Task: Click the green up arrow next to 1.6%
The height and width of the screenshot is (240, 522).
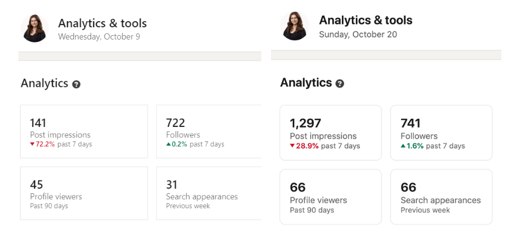Action: coord(403,146)
